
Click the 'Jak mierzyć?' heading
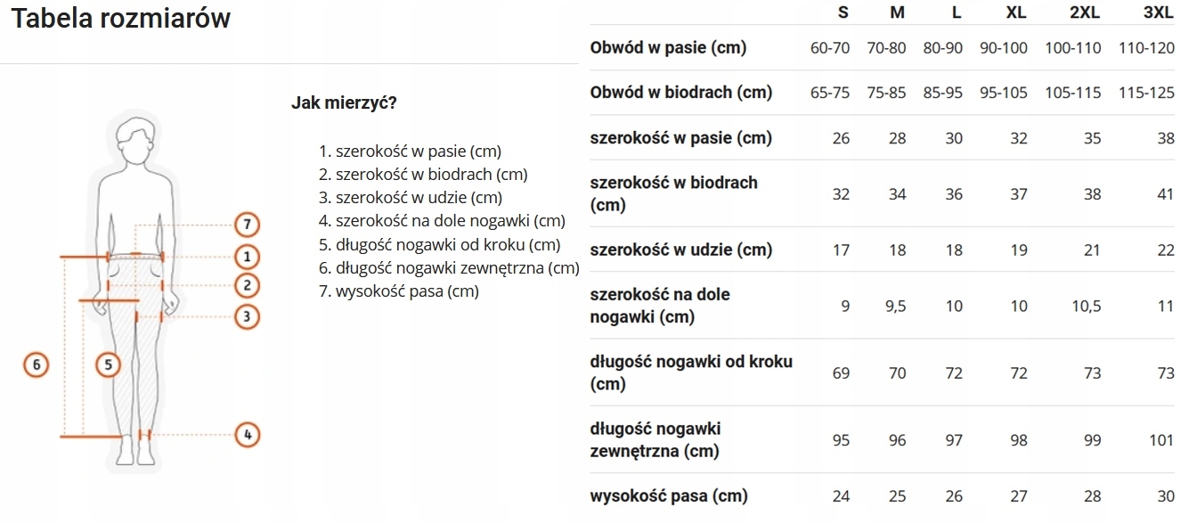pyautogui.click(x=344, y=102)
